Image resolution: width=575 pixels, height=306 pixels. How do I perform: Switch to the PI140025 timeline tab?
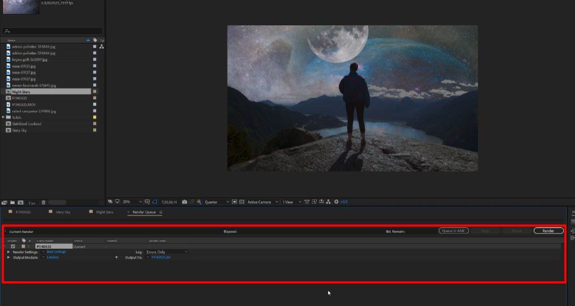click(23, 212)
